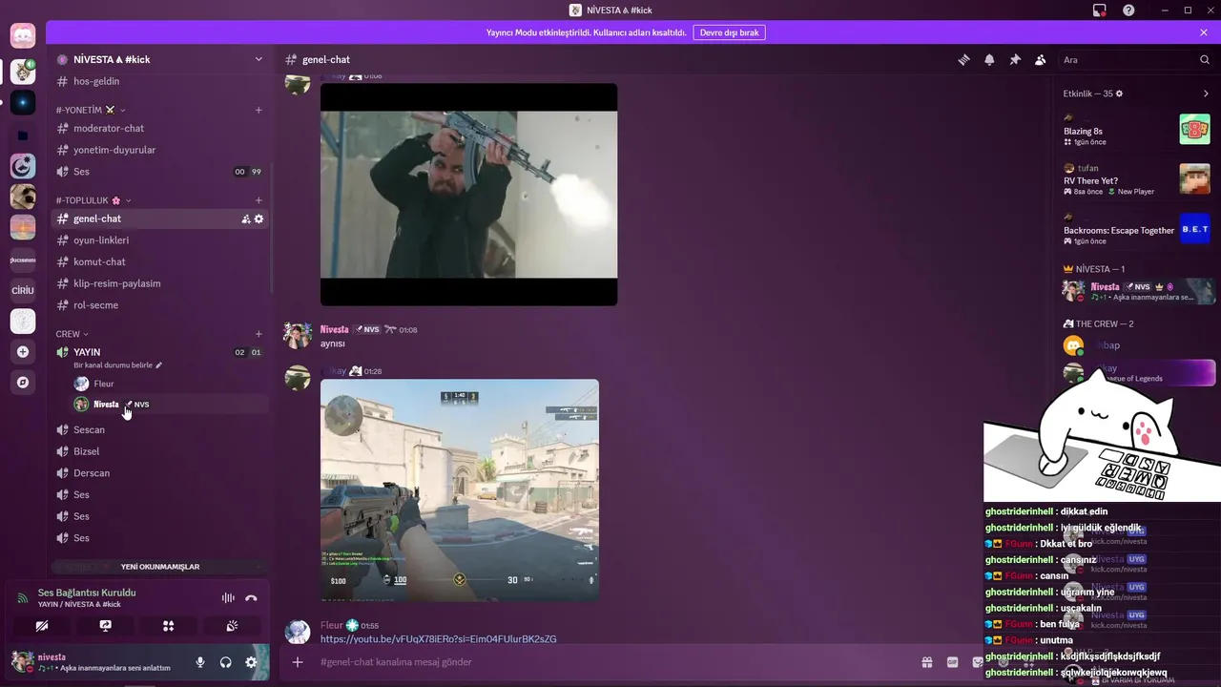Join the Sescan voice channel
1221x687 pixels.
(x=159, y=429)
